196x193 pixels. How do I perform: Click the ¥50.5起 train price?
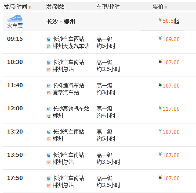[x=169, y=21]
